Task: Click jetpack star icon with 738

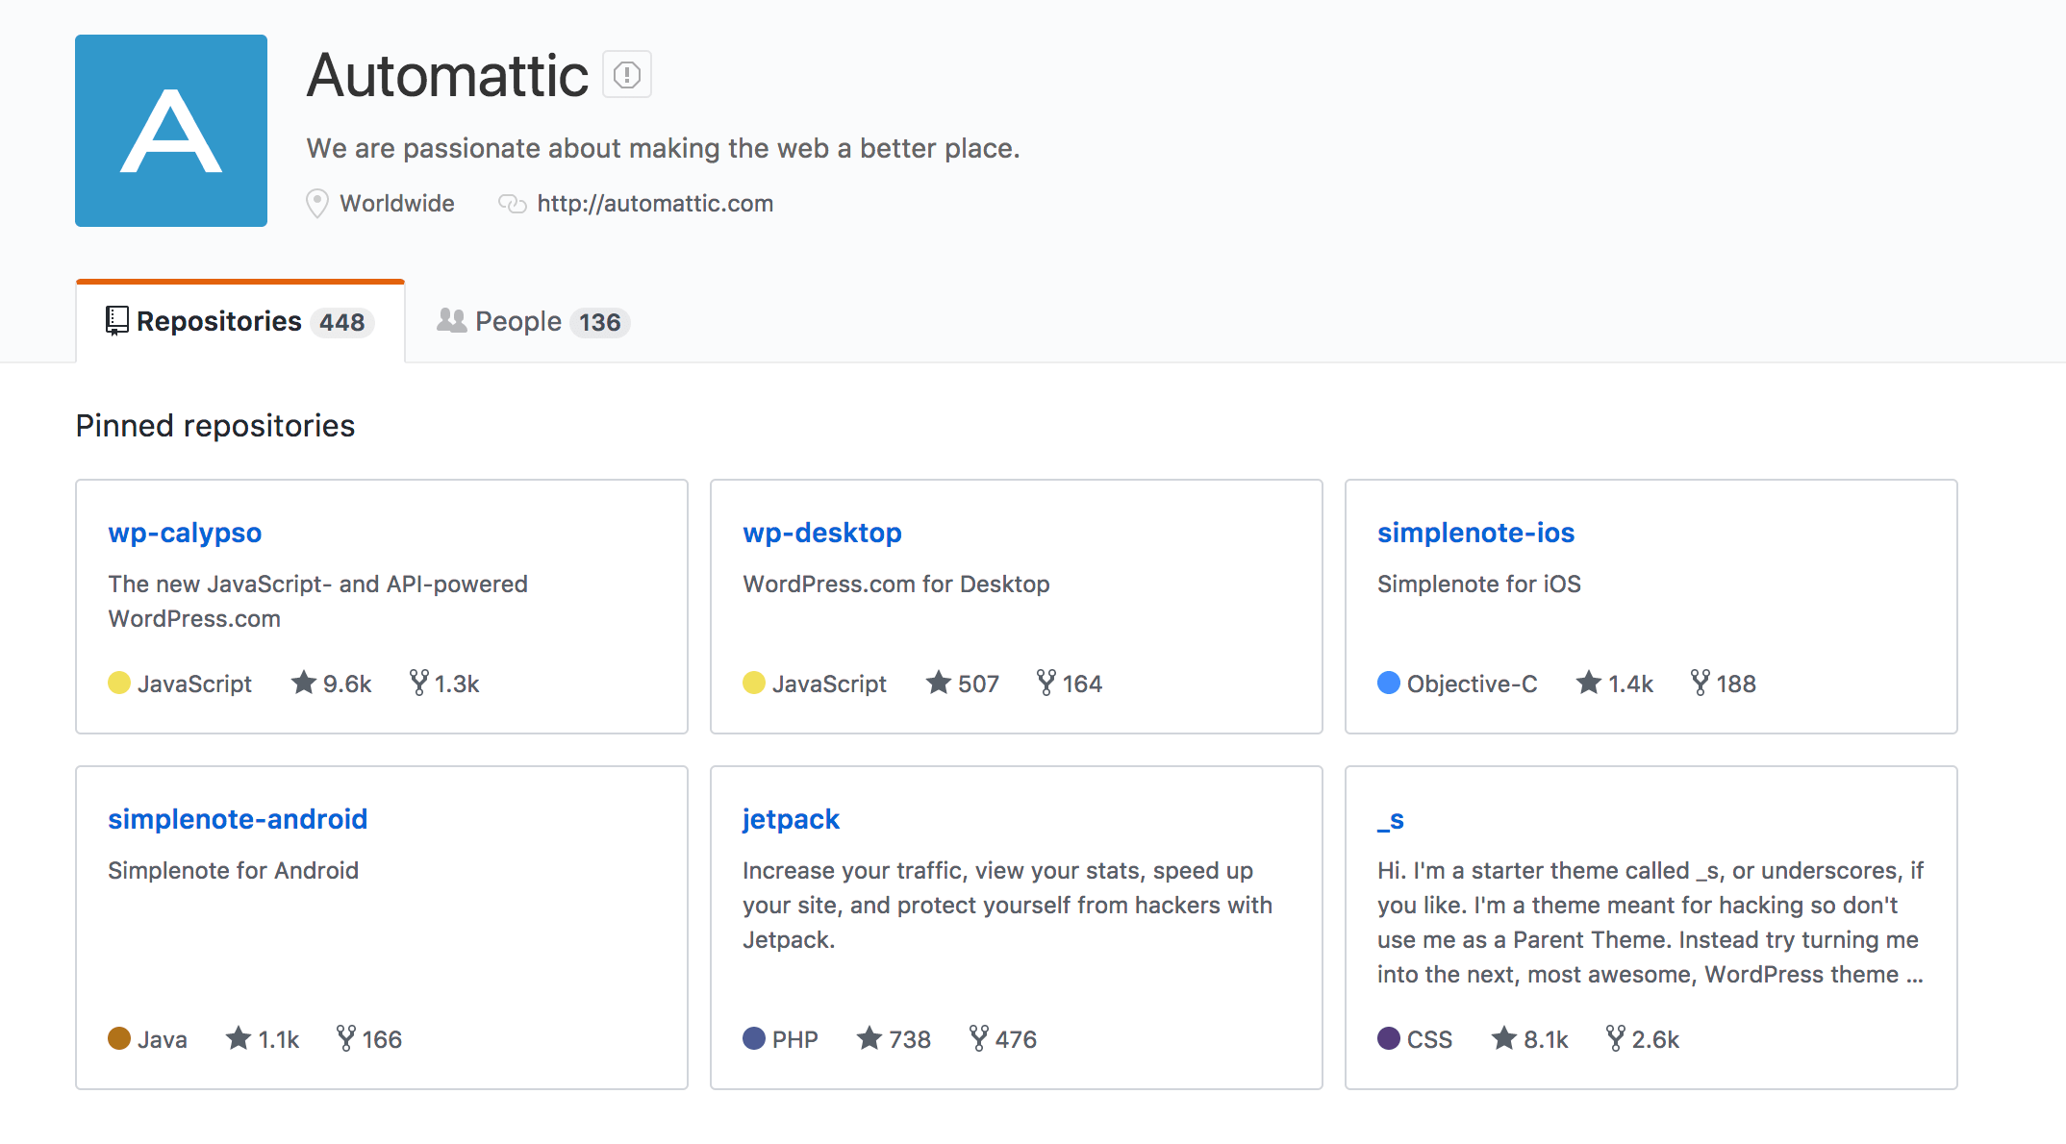Action: pyautogui.click(x=869, y=1038)
